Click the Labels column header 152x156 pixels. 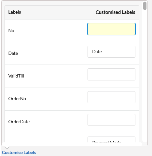pos(15,12)
